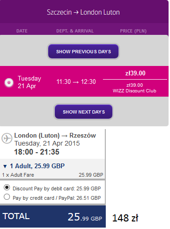Click the airplane icon beside London (Luton)
This screenshot has width=170, height=229.
[x=7, y=138]
